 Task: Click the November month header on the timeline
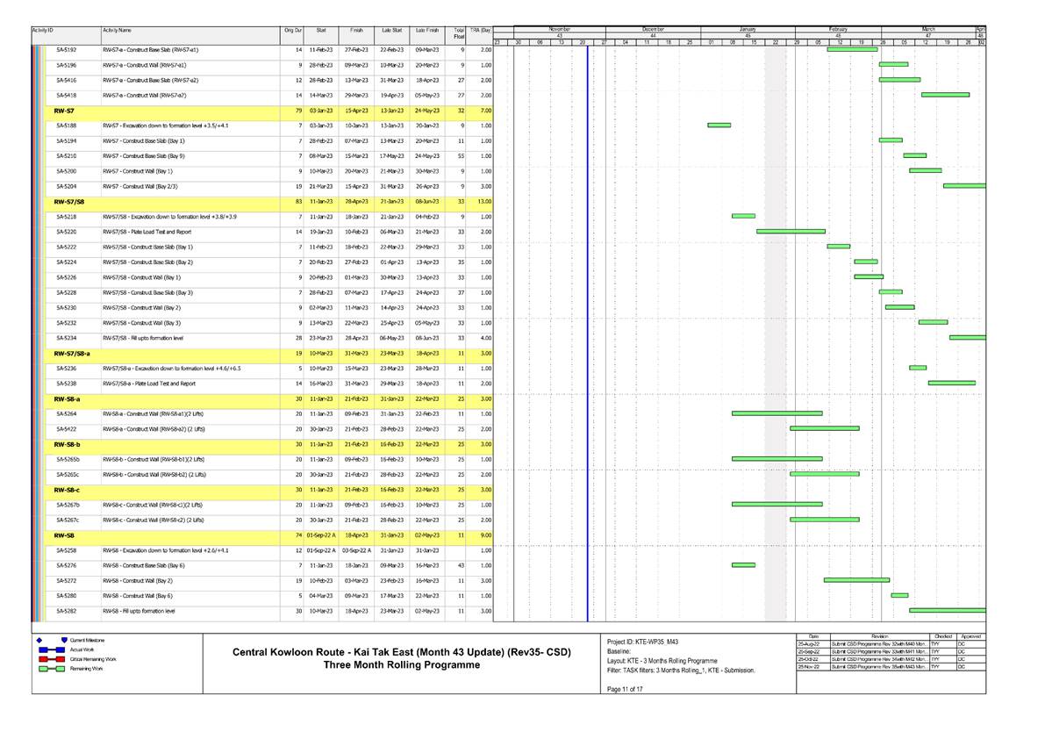pyautogui.click(x=562, y=29)
